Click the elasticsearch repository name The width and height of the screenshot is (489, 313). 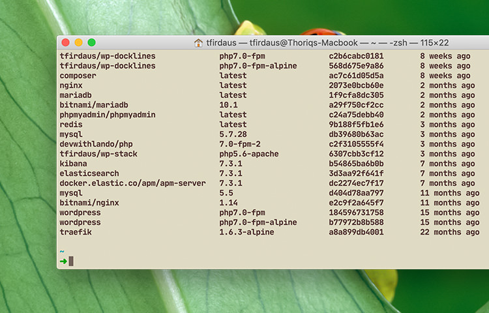click(x=89, y=173)
